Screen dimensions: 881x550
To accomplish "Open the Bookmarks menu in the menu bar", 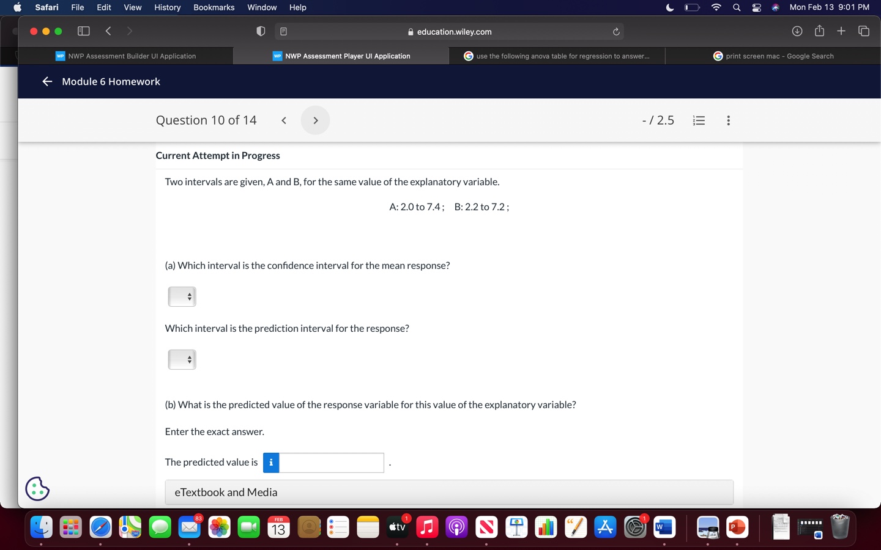I will point(214,7).
